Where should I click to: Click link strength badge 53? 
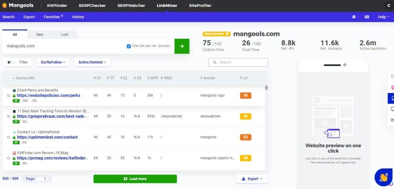[x=245, y=137]
